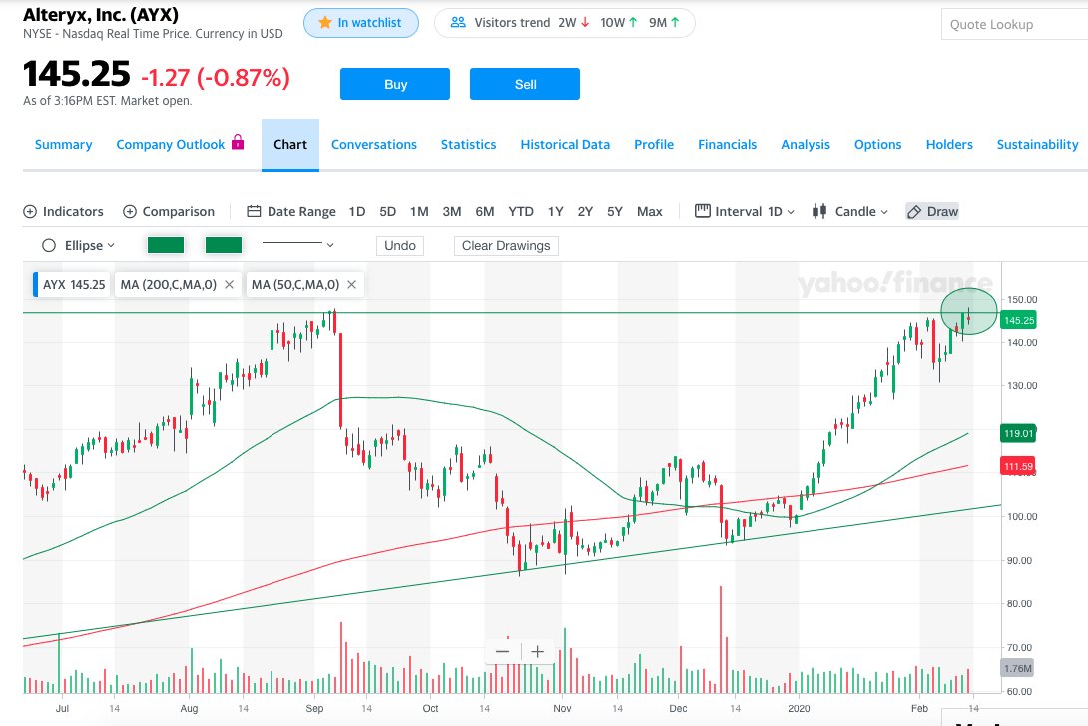The width and height of the screenshot is (1088, 726).
Task: Click the star icon in the watchlist button
Action: [x=324, y=22]
